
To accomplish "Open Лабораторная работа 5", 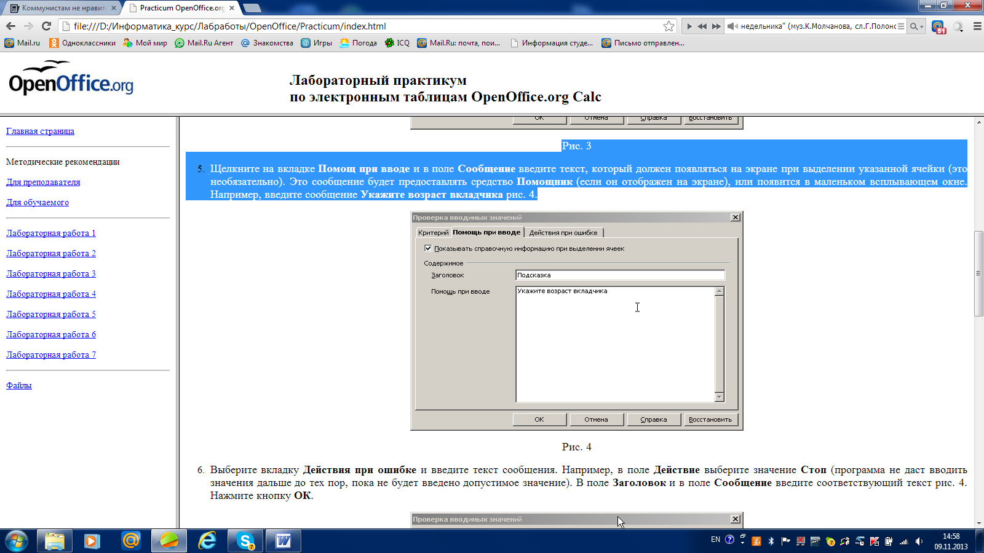I will (x=51, y=314).
